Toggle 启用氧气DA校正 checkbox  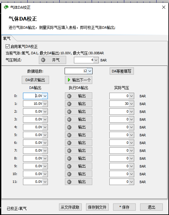[x=7, y=46]
